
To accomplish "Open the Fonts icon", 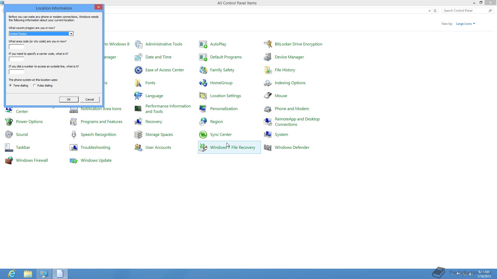I will [138, 83].
